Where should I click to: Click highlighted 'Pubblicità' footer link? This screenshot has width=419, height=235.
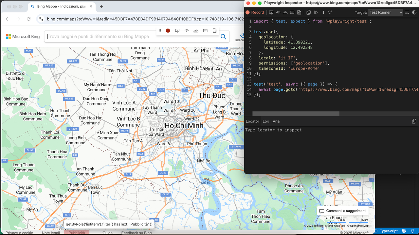(x=77, y=233)
